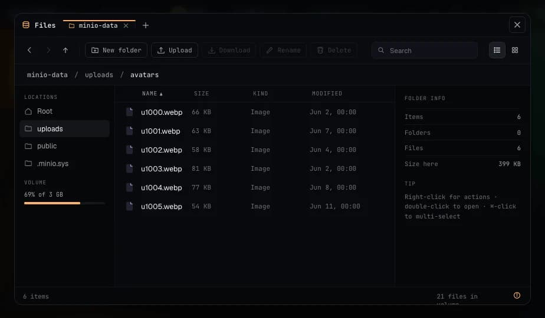
Task: Click the Files database icon
Action: pos(26,25)
